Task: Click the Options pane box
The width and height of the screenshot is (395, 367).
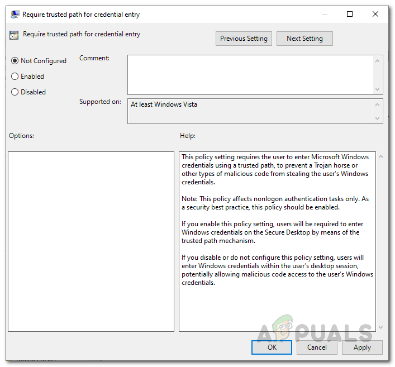Action: (x=91, y=241)
